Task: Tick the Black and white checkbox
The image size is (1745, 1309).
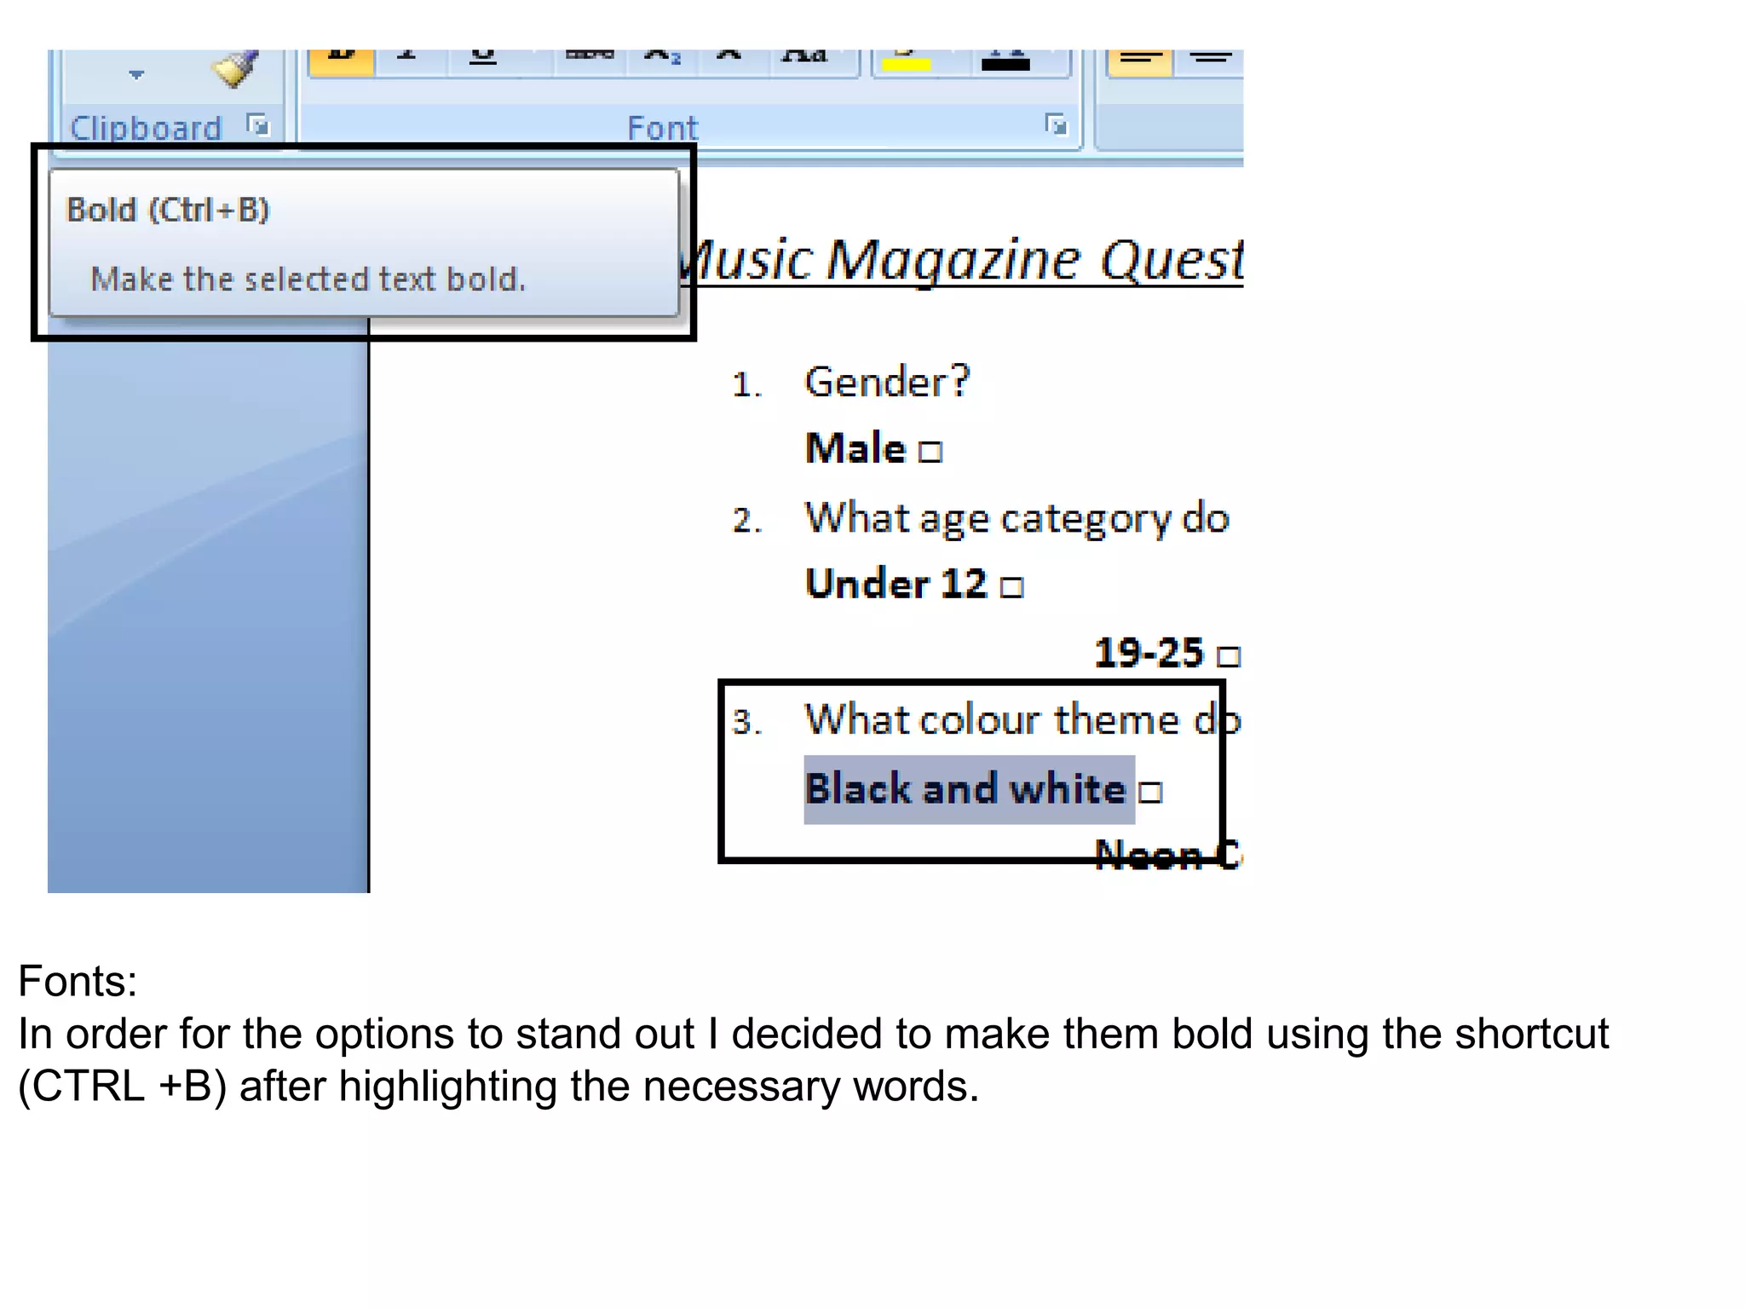Action: (1150, 793)
